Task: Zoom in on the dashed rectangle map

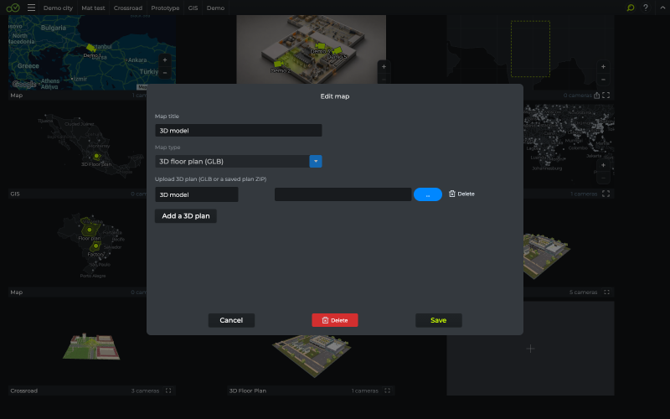Action: [603, 66]
